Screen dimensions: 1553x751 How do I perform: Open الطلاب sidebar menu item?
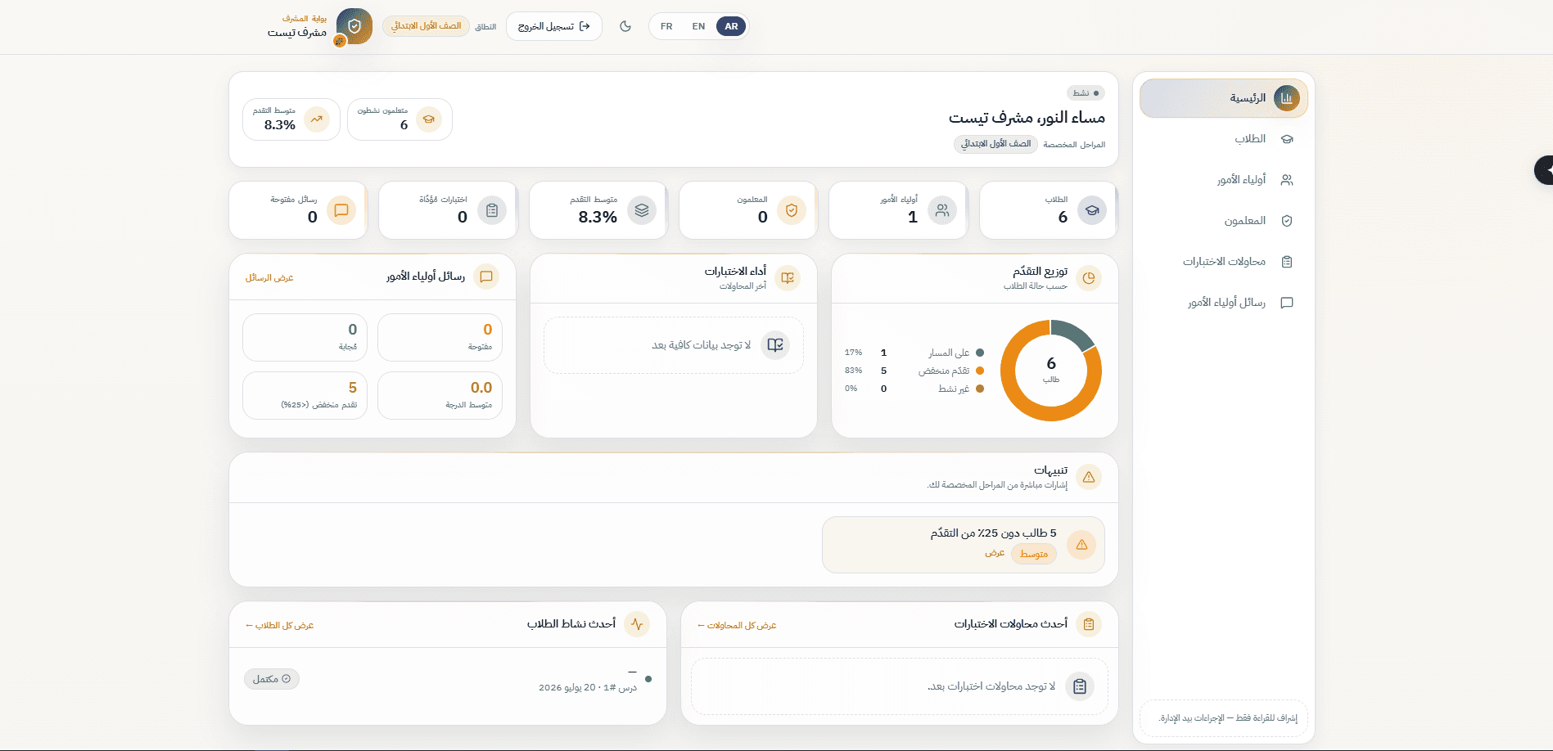(x=1223, y=139)
